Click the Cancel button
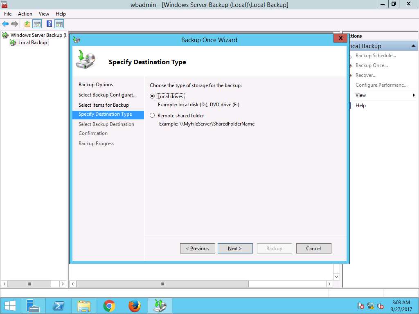Viewport: 419px width, 314px height. [313, 248]
